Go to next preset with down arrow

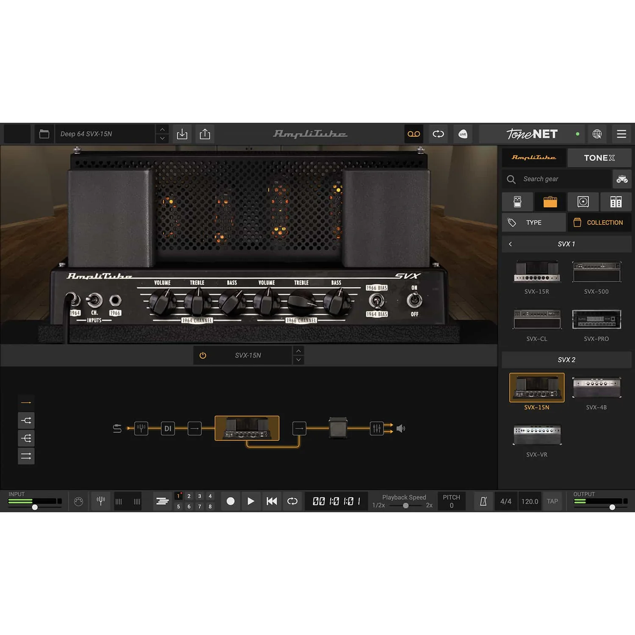pyautogui.click(x=162, y=139)
